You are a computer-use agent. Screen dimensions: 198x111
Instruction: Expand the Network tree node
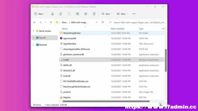pos(33,45)
